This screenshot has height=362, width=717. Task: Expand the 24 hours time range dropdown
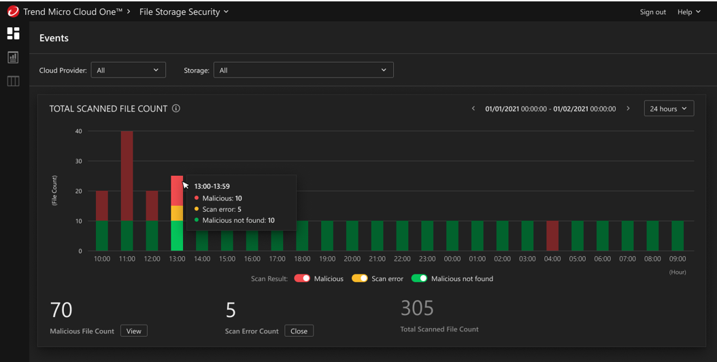tap(669, 109)
